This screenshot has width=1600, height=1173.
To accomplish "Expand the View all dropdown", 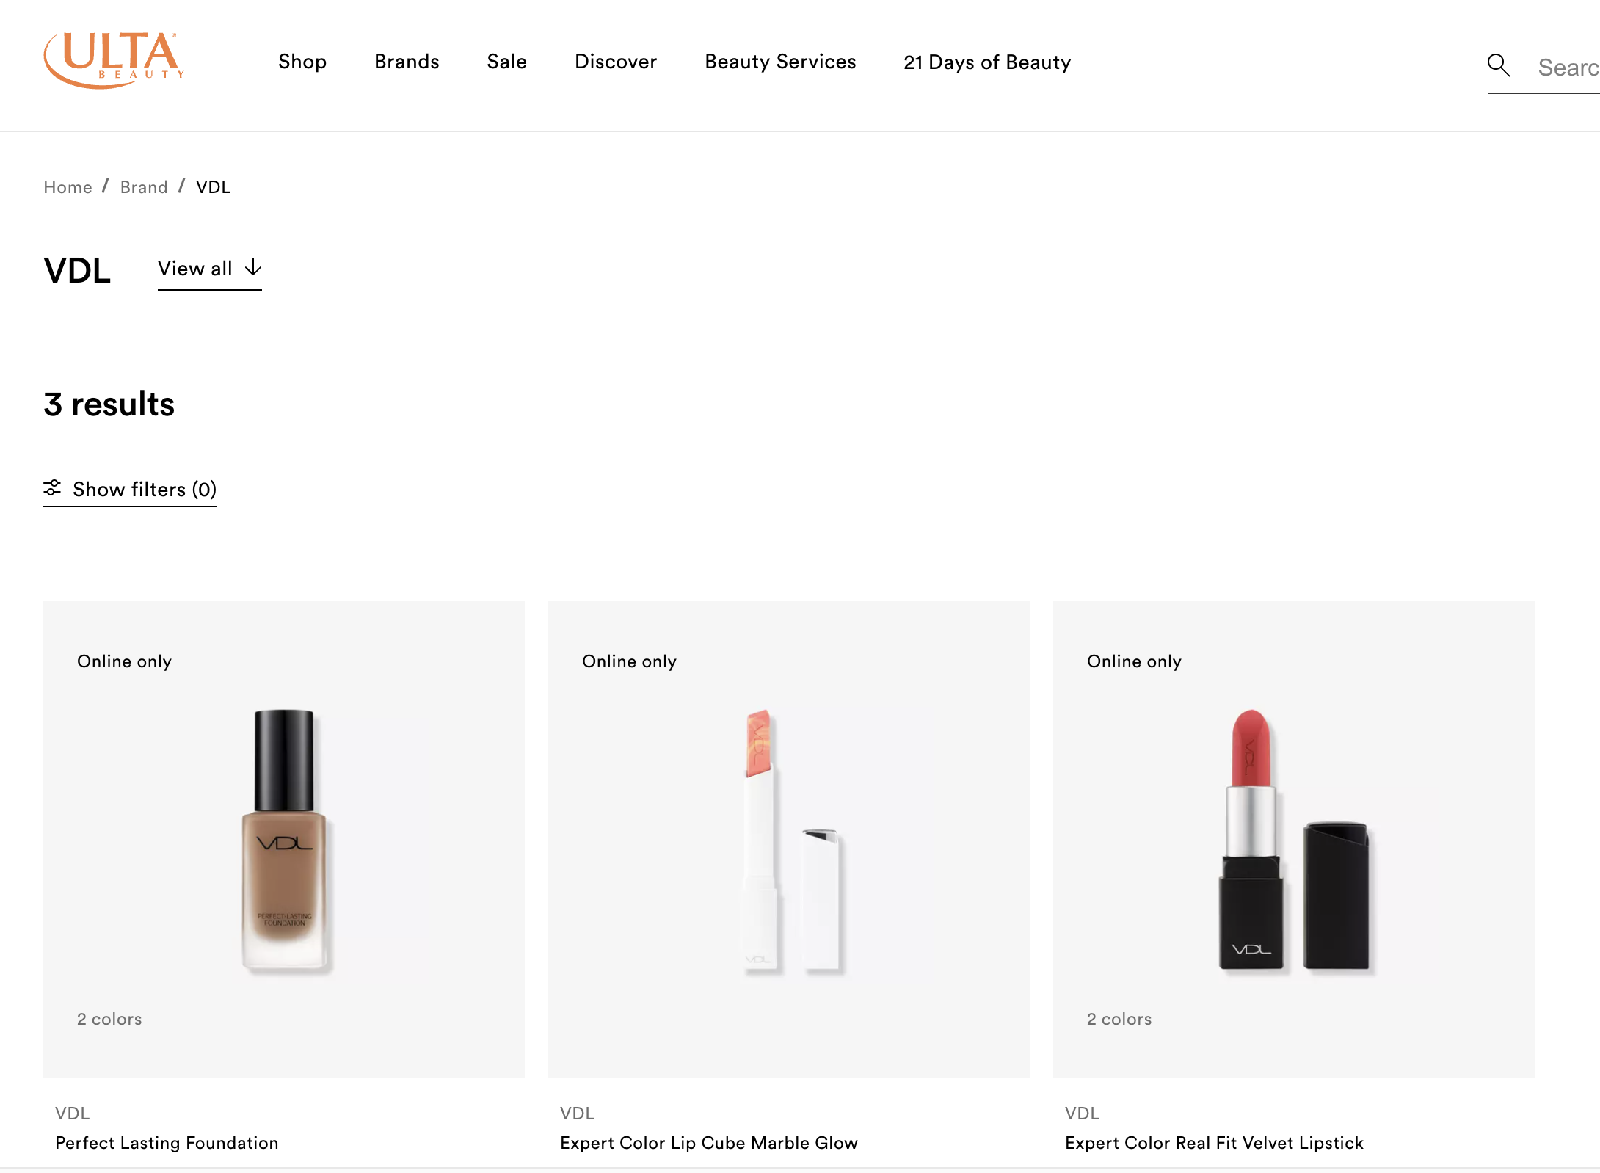I will click(195, 269).
